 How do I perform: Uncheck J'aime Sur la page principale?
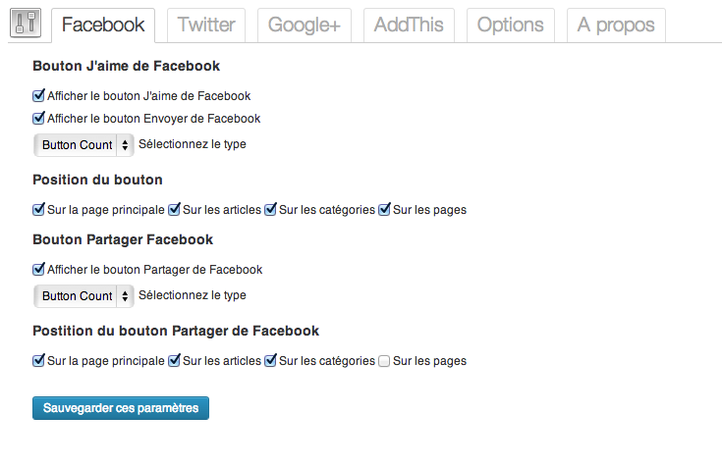point(39,209)
